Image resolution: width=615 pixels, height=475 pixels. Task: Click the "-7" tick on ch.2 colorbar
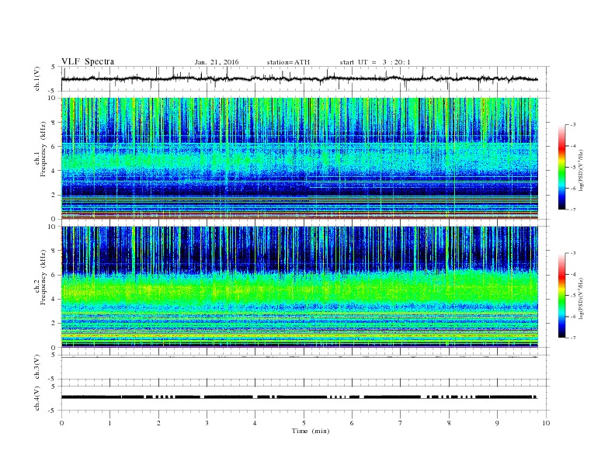(572, 338)
